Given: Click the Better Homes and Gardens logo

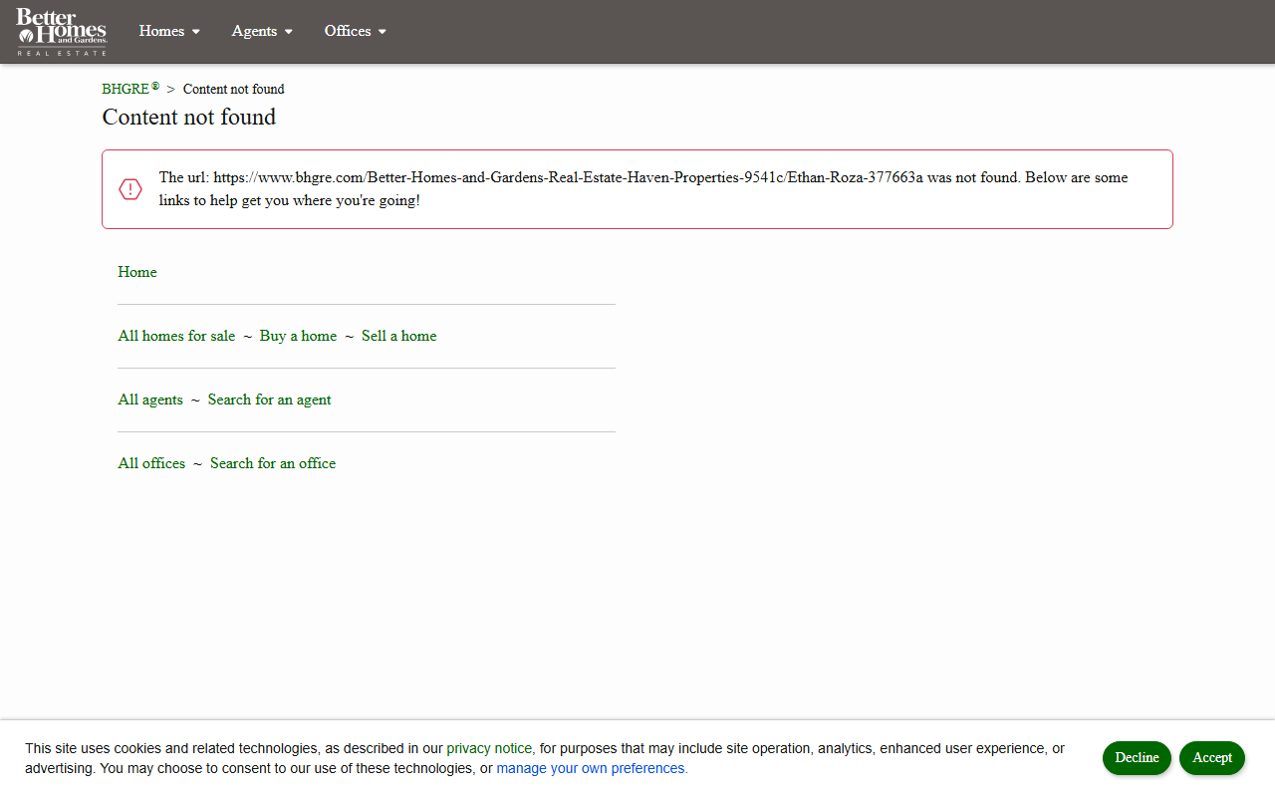Looking at the screenshot, I should coord(61,32).
